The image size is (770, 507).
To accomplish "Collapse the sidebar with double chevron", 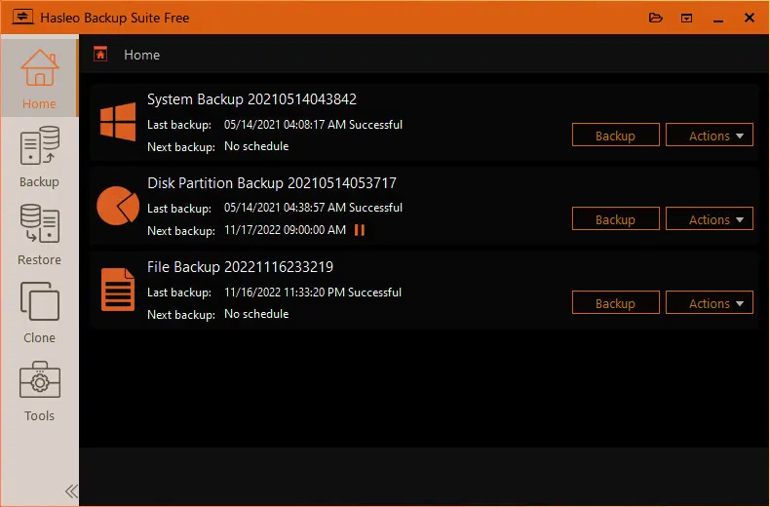I will click(x=71, y=490).
